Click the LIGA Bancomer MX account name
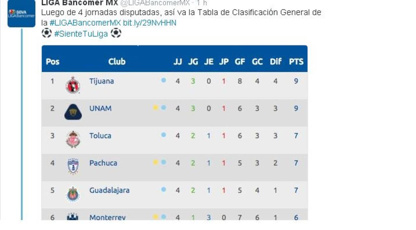The width and height of the screenshot is (416, 230). pyautogui.click(x=79, y=3)
